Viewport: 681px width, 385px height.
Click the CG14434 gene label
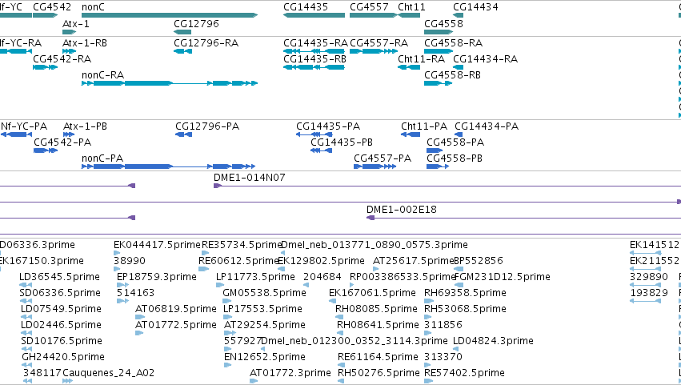point(475,7)
